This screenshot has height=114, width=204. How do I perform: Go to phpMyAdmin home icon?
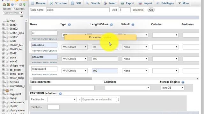pos(4,4)
